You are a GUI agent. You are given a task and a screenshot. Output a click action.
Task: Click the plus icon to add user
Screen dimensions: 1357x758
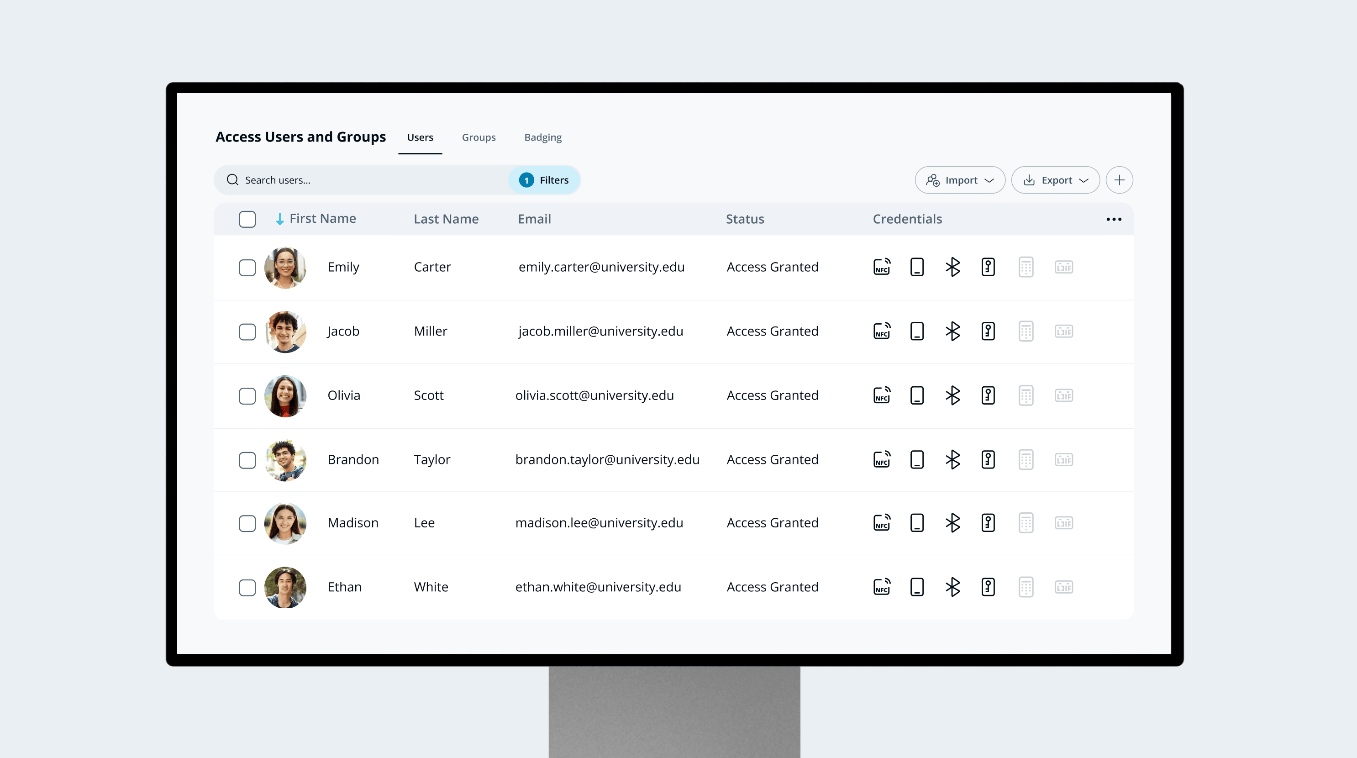(1119, 180)
